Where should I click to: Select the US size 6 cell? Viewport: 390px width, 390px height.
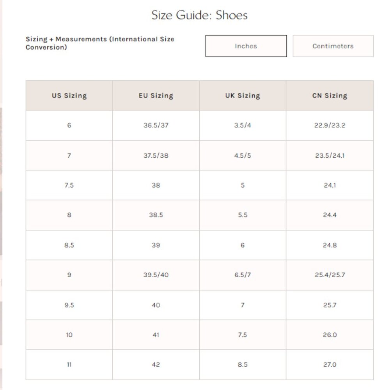click(x=69, y=125)
